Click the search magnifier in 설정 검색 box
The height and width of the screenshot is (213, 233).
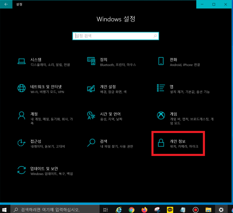tap(155, 36)
